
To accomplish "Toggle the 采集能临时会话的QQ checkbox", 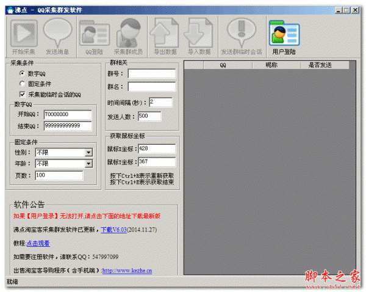I will point(23,94).
